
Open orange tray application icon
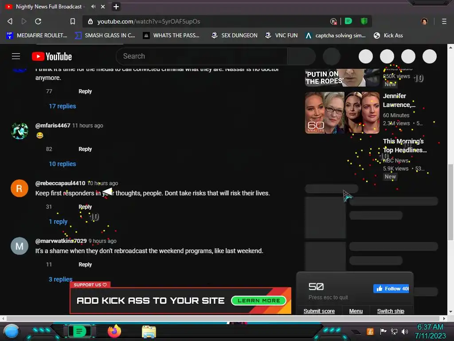coord(370,331)
